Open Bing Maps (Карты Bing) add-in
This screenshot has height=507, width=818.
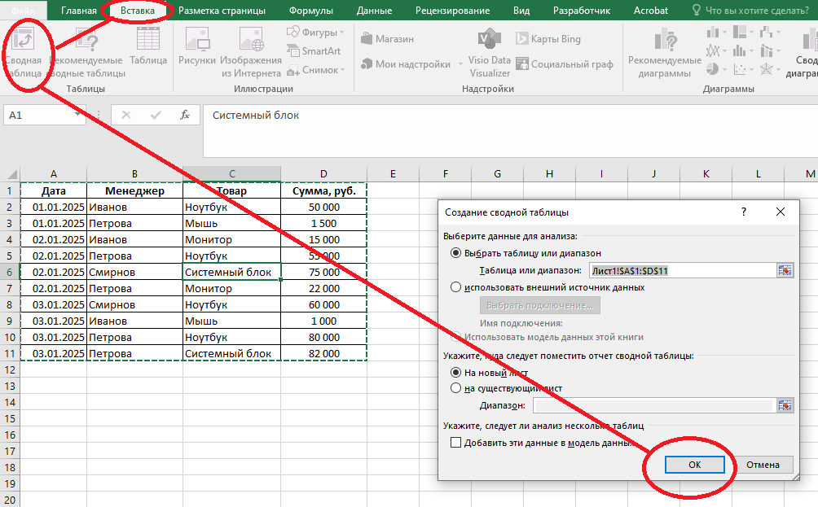coord(548,39)
